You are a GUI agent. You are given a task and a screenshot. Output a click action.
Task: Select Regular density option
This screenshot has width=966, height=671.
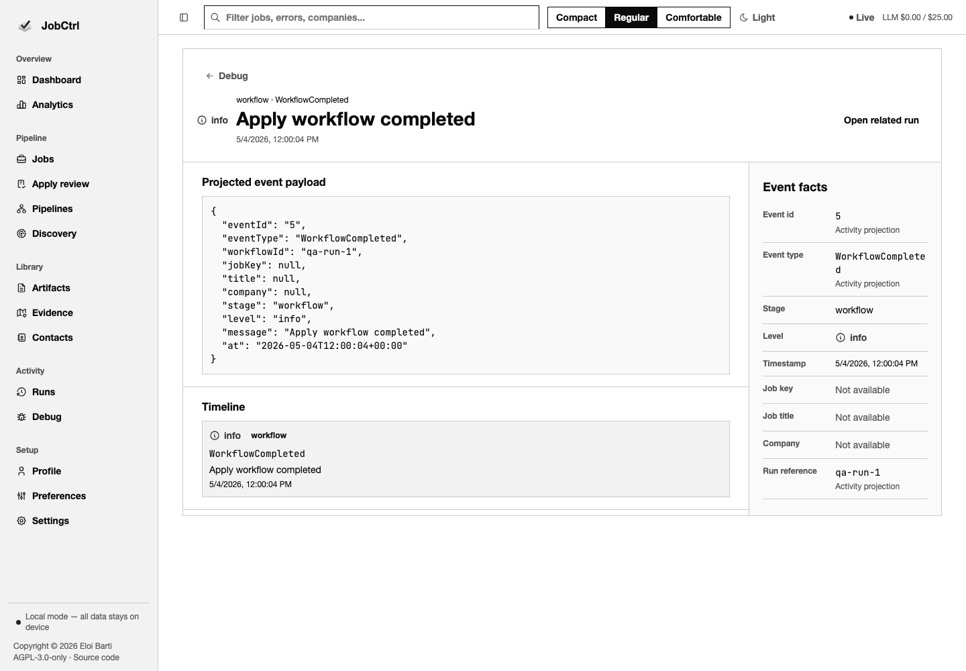[631, 17]
